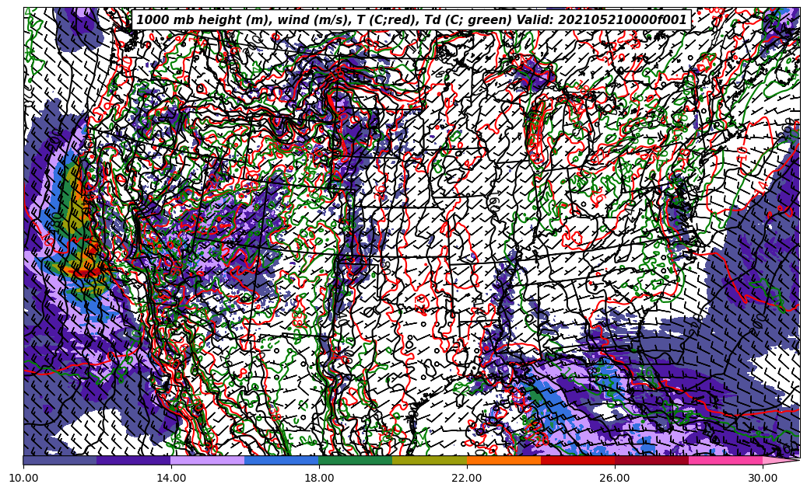
Task: Click the 26.00 colorbar tick label
Action: [x=615, y=478]
